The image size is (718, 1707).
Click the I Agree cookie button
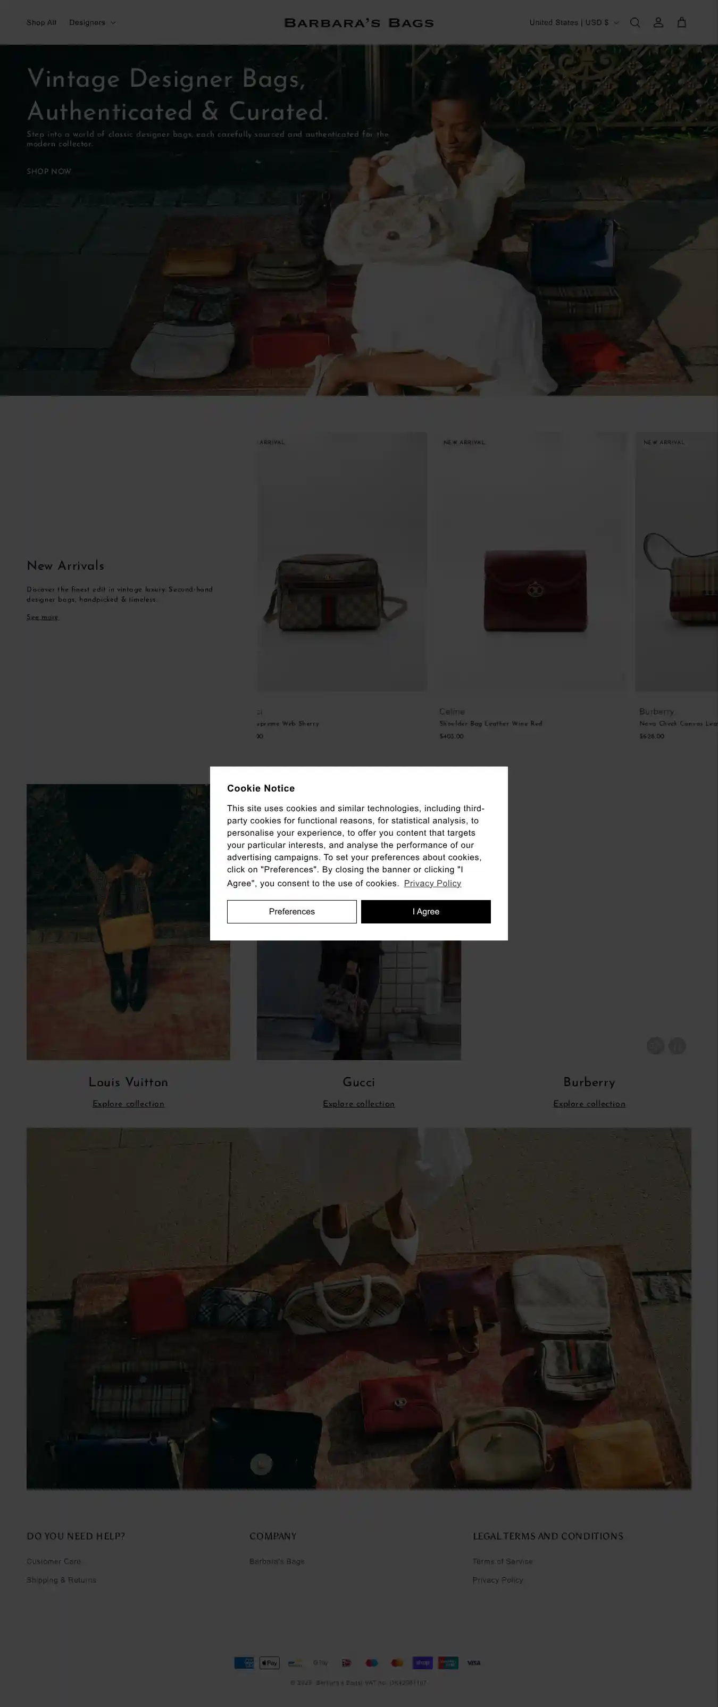point(426,911)
